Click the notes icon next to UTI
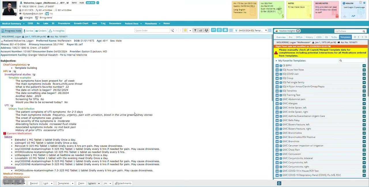The image size is (369, 187). [x=12, y=106]
